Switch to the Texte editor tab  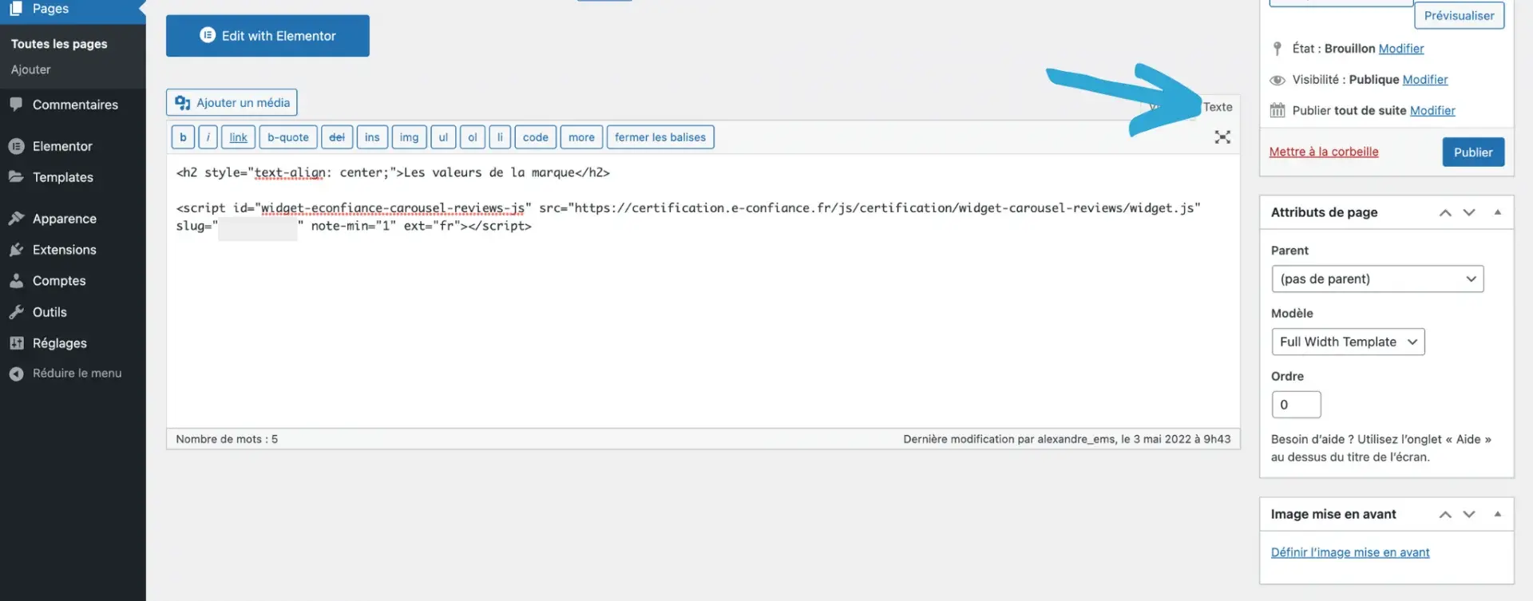point(1218,107)
